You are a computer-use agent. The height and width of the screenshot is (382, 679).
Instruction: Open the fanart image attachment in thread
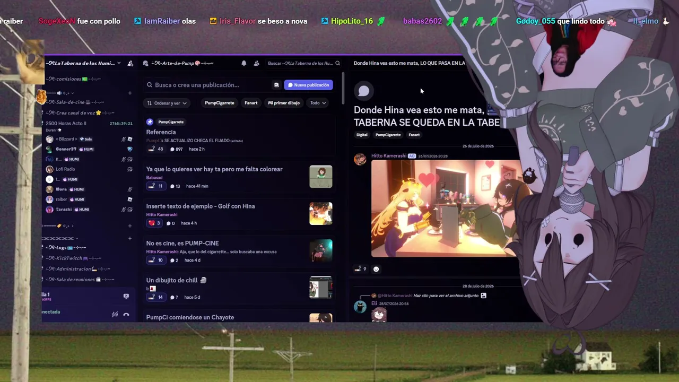click(x=446, y=209)
